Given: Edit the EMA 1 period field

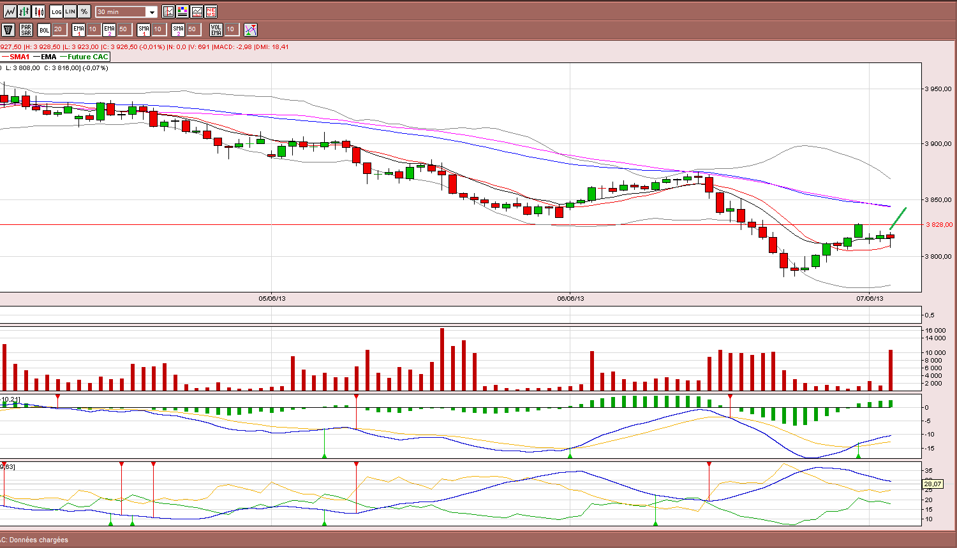Looking at the screenshot, I should click(x=93, y=29).
